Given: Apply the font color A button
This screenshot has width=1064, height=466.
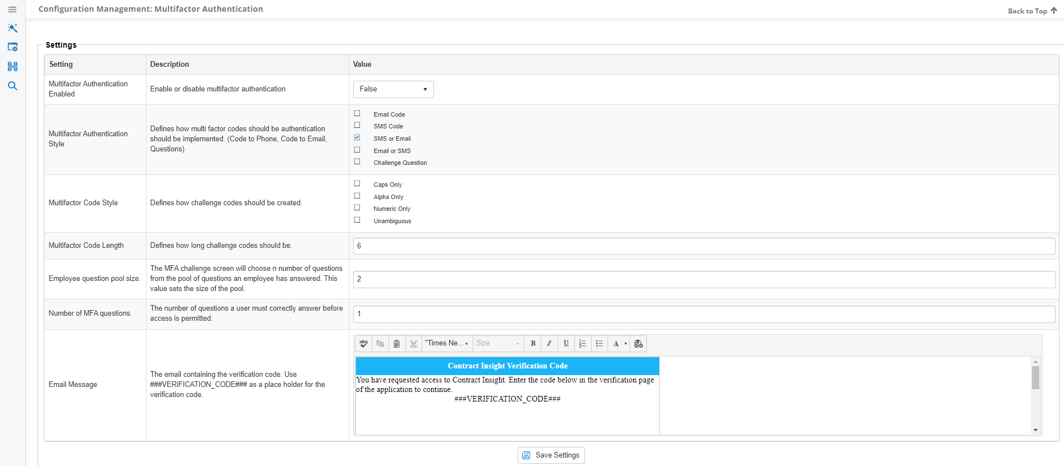Looking at the screenshot, I should coord(616,344).
